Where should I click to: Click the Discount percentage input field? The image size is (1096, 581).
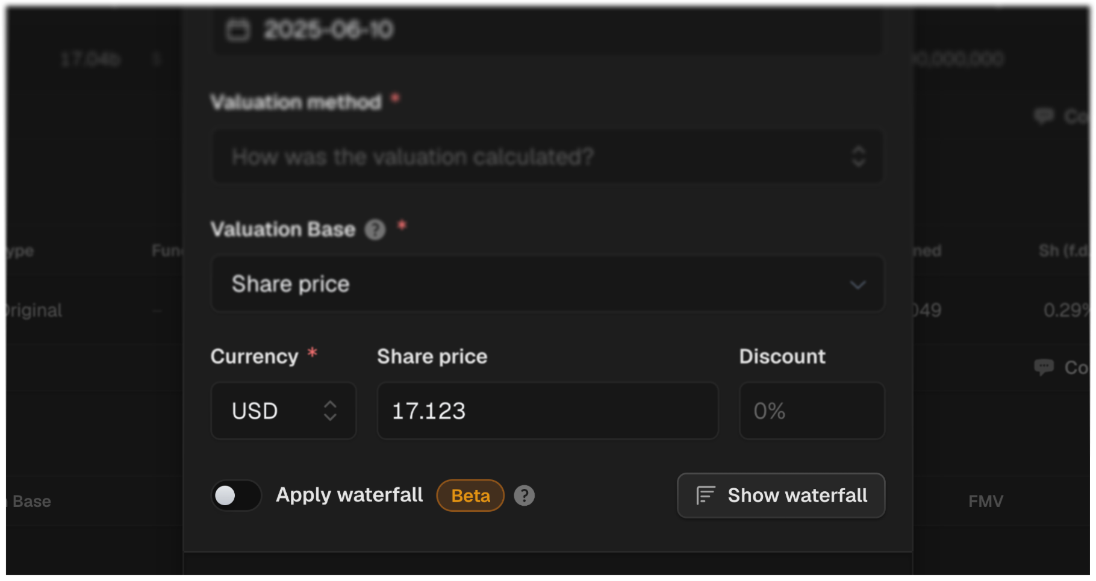point(811,411)
